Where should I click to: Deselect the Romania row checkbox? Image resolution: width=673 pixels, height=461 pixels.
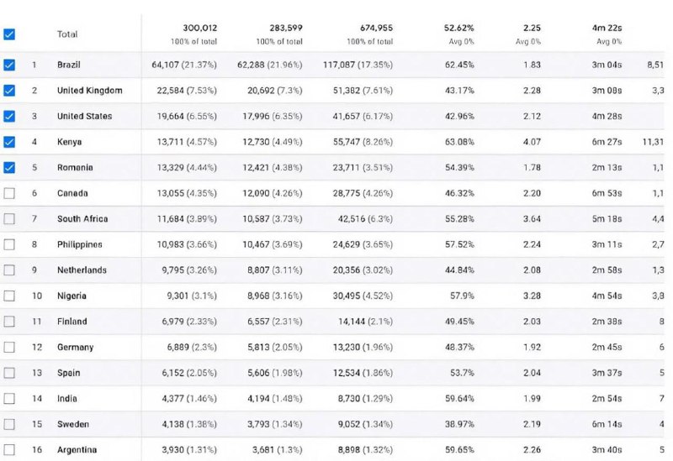tap(9, 167)
